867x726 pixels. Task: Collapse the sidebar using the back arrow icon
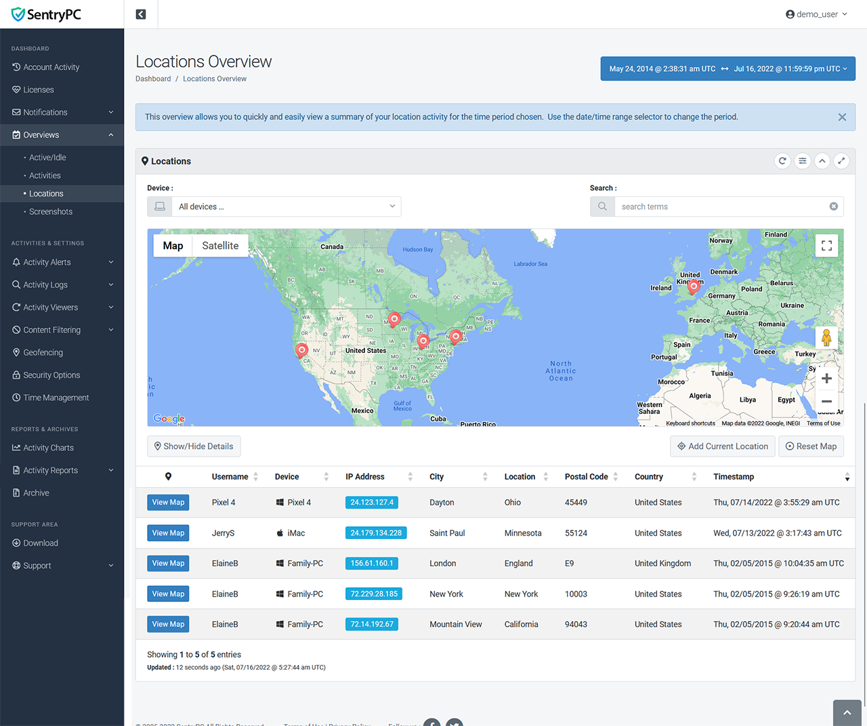point(141,14)
